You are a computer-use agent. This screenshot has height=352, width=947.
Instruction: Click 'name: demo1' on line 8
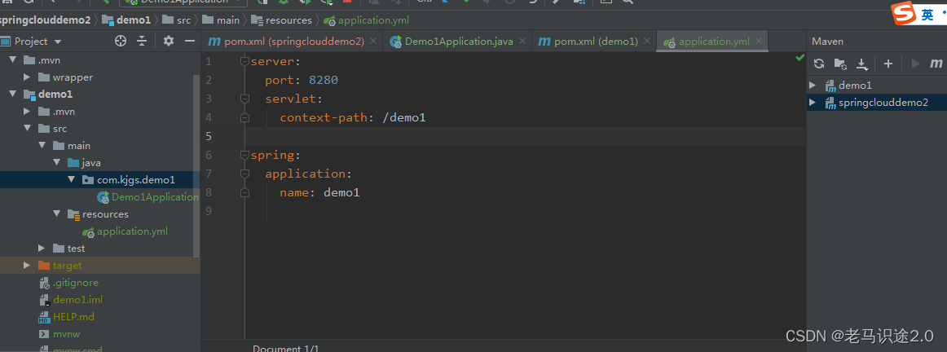click(x=319, y=193)
